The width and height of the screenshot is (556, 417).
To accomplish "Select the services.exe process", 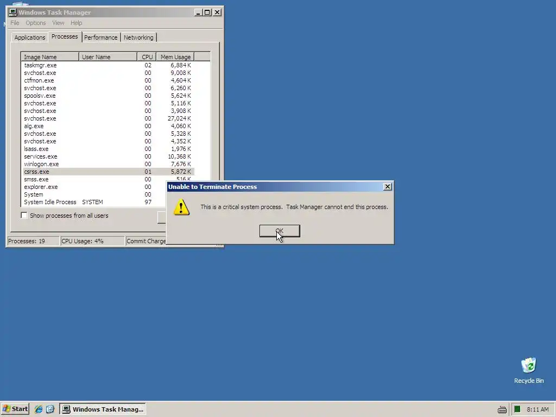I will pyautogui.click(x=108, y=156).
